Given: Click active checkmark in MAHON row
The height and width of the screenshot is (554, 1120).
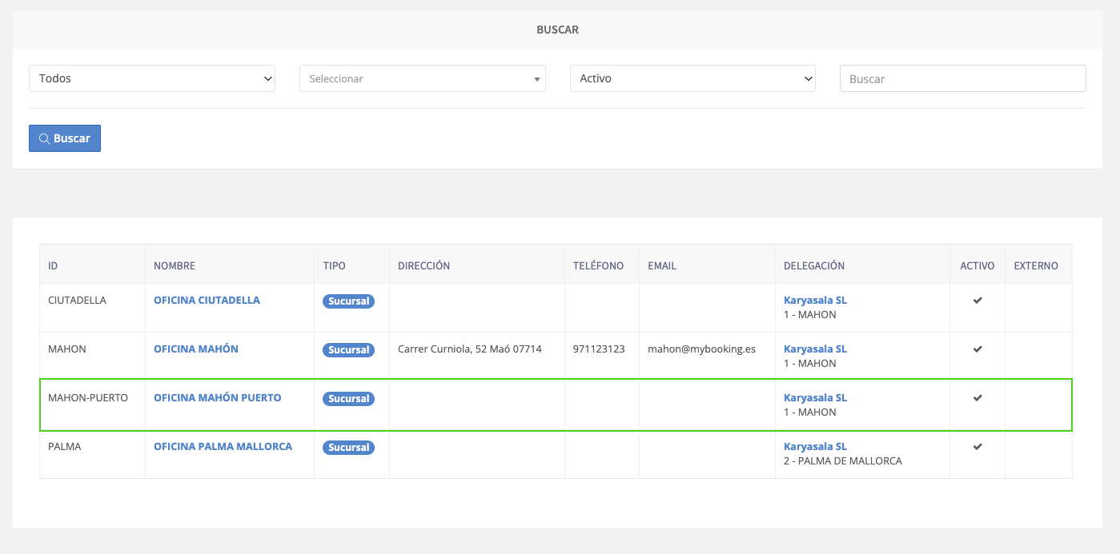Looking at the screenshot, I should point(977,349).
